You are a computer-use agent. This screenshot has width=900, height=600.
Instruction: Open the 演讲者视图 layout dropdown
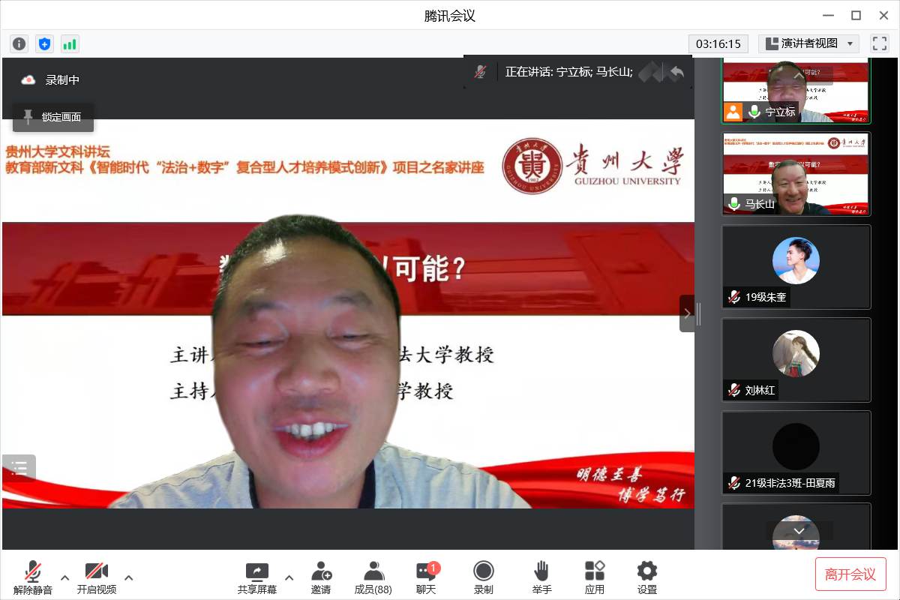[808, 43]
